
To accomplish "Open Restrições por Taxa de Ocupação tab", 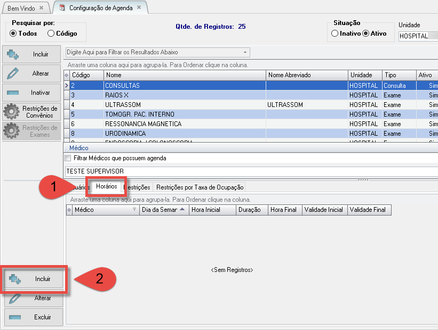I will (x=200, y=187).
